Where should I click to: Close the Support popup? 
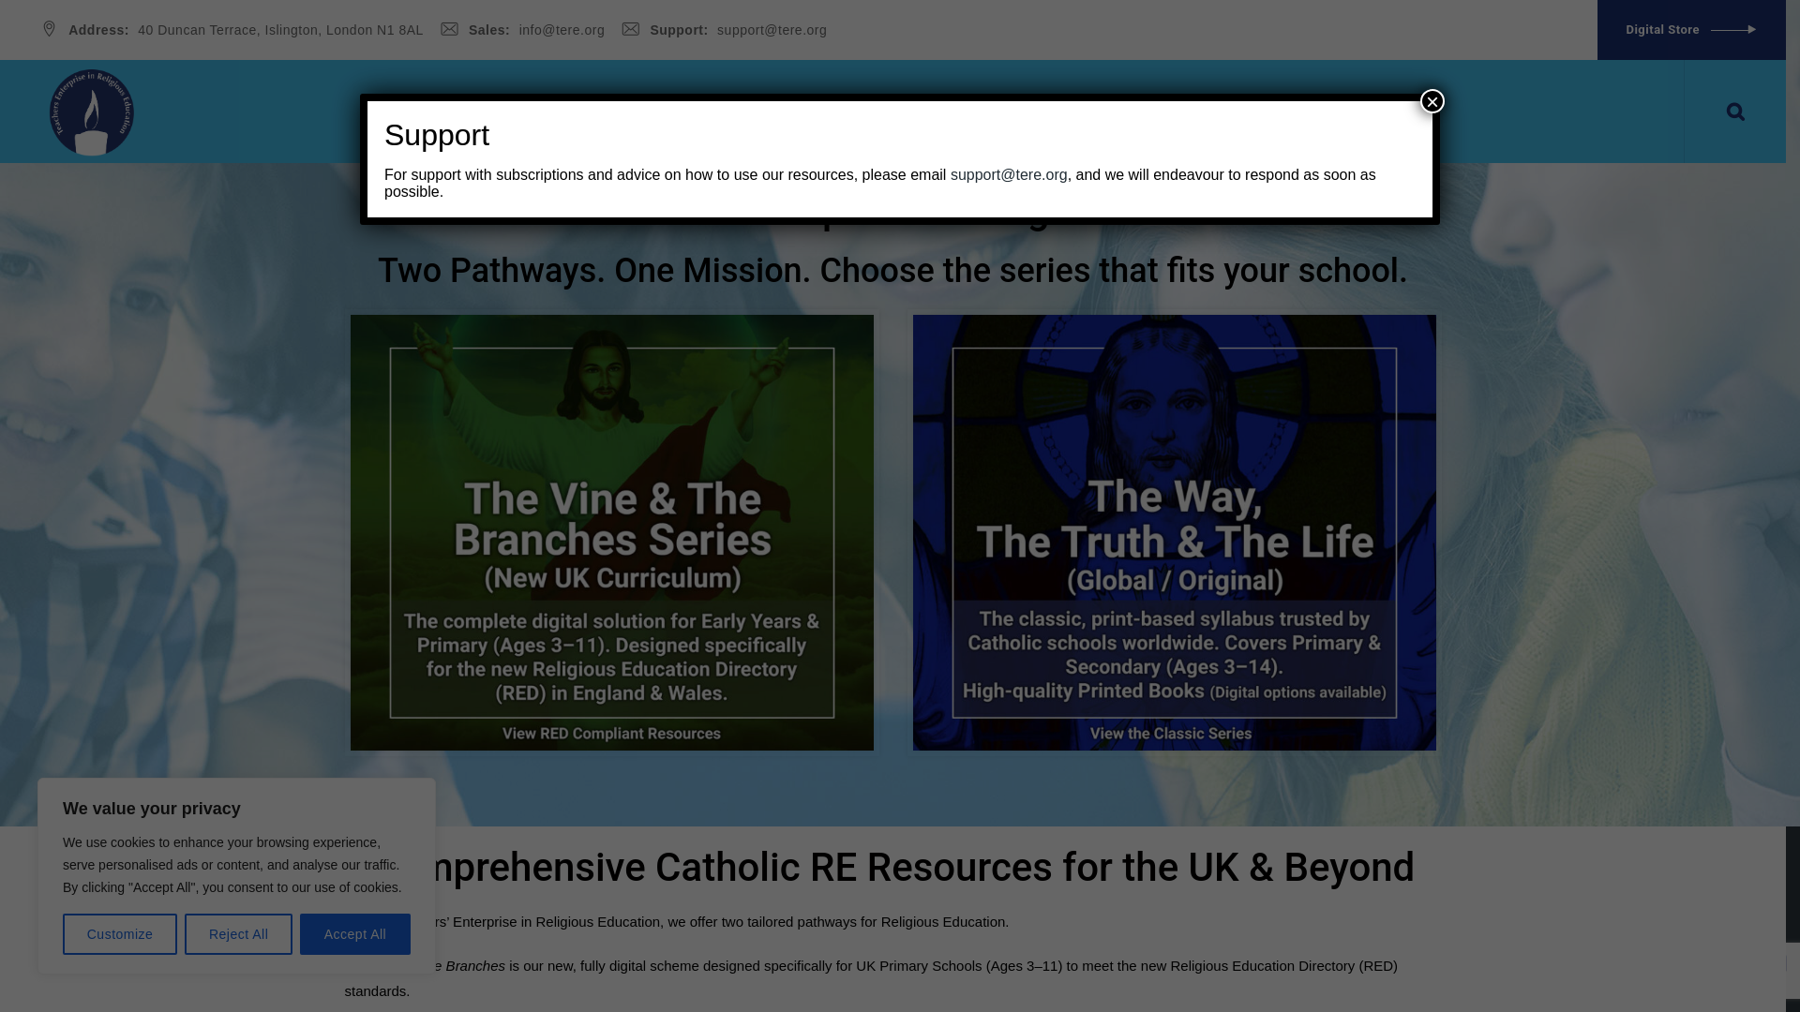pyautogui.click(x=1432, y=101)
